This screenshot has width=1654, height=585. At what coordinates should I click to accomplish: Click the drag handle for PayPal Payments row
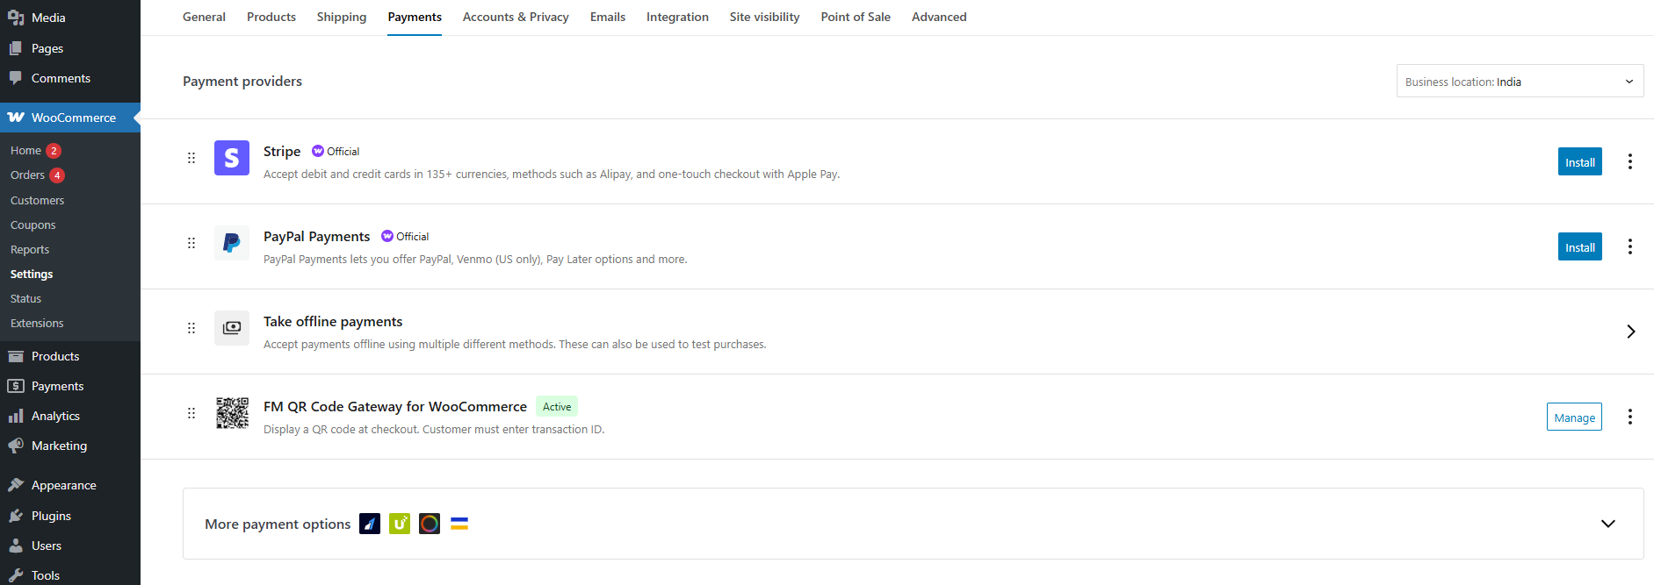point(191,243)
